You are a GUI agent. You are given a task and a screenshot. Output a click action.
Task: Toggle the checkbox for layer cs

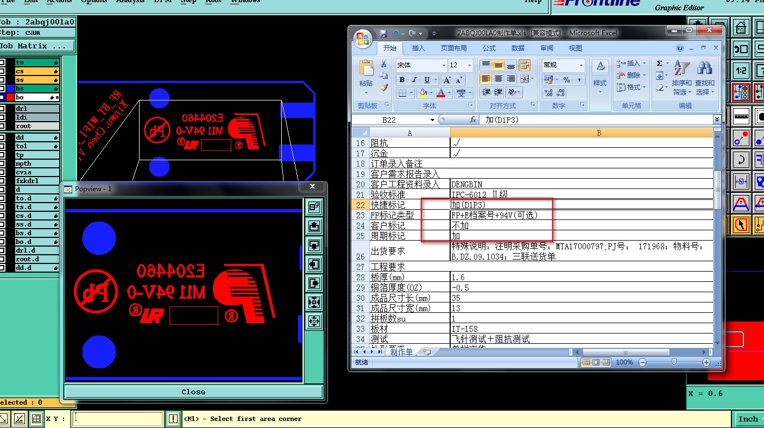[x=3, y=71]
